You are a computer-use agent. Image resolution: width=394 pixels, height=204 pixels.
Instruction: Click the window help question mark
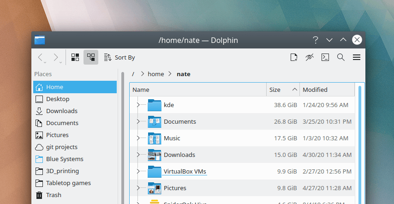[x=316, y=40]
